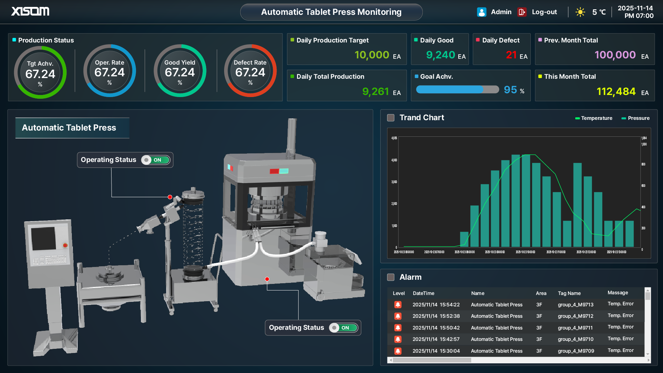The width and height of the screenshot is (663, 373).
Task: Click the XISOM logo
Action: coord(30,11)
